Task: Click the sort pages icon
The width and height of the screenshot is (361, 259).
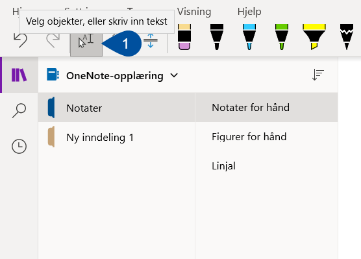Action: [x=318, y=75]
